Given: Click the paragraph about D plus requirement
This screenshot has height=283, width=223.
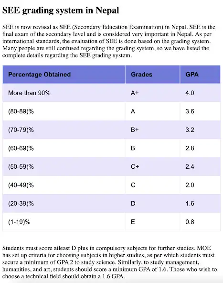Looking at the screenshot, I should pyautogui.click(x=110, y=262).
